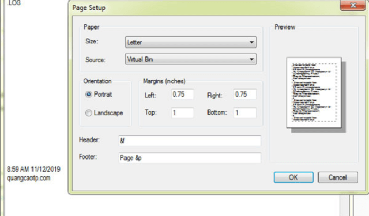This screenshot has height=216, width=369.
Task: Open the paper Size dropdown
Action: (191, 42)
